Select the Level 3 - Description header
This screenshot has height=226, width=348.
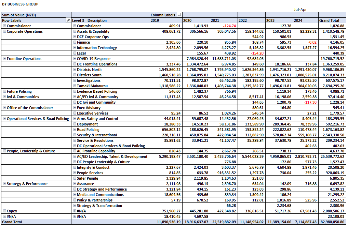(110, 20)
